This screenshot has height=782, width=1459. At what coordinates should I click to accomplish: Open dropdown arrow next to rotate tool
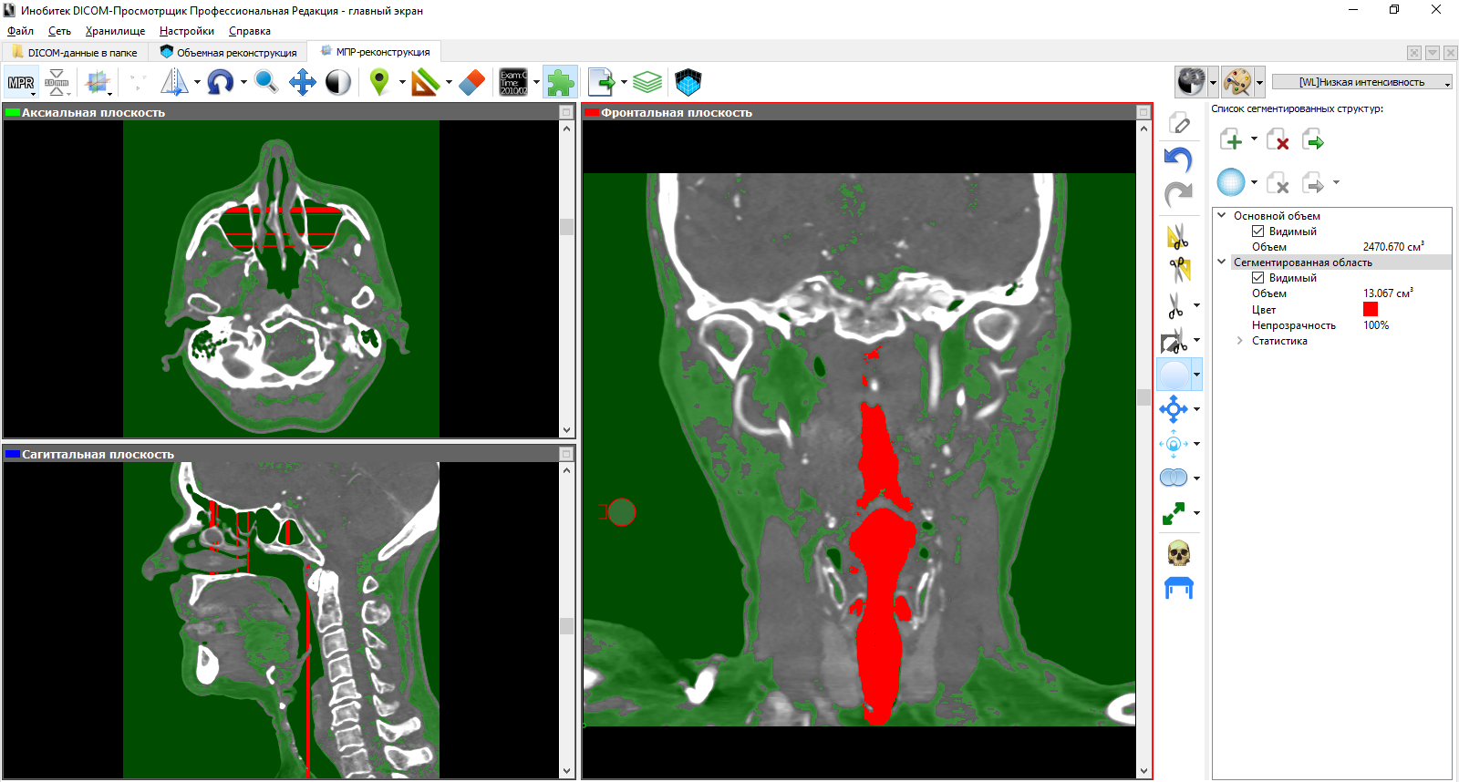pos(243,83)
